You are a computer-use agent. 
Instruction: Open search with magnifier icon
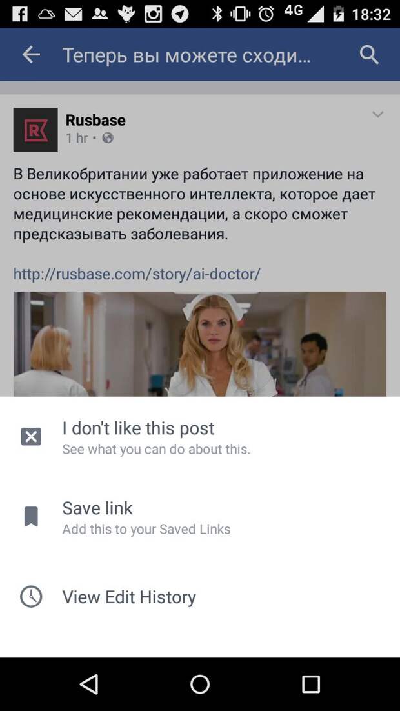(369, 55)
